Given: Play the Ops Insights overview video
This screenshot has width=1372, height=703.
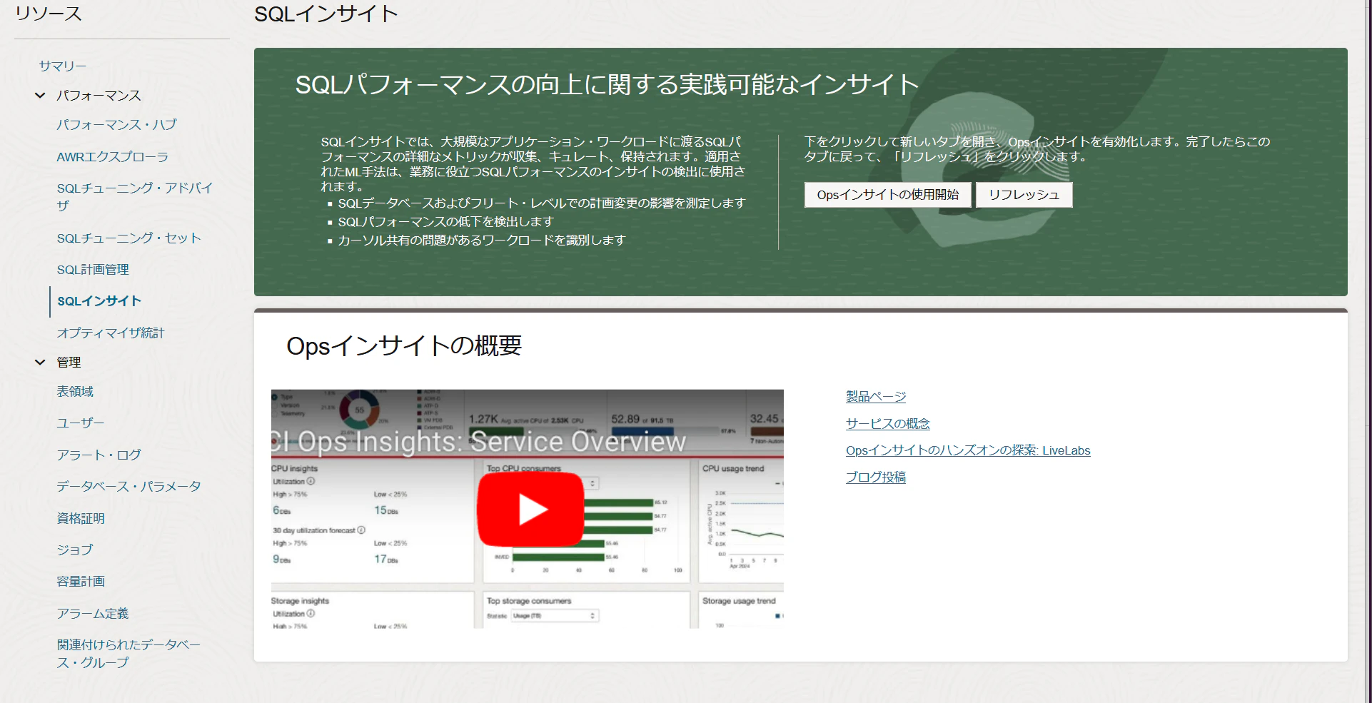Looking at the screenshot, I should (530, 510).
